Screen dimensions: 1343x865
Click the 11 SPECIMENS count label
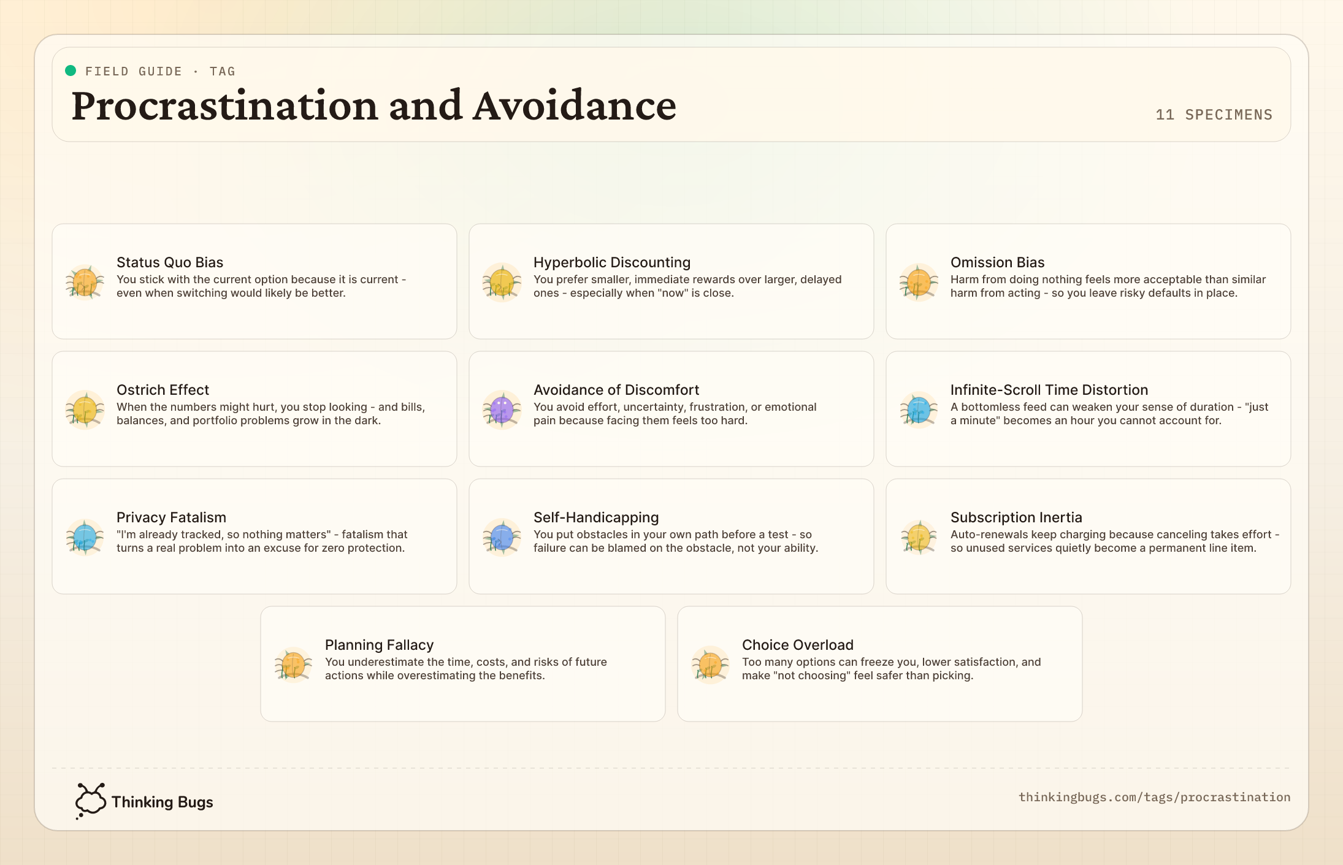(1214, 115)
